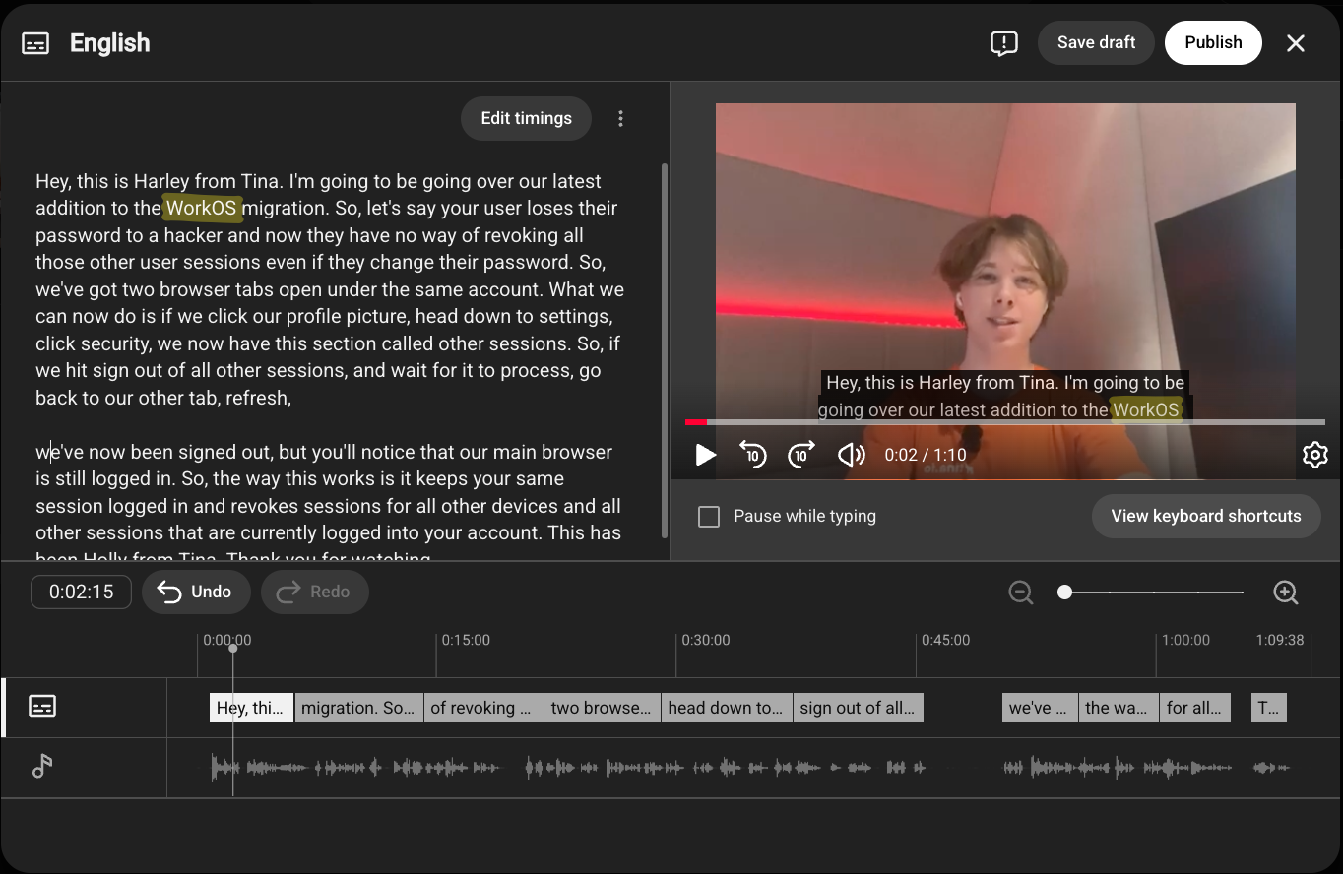This screenshot has width=1343, height=874.
Task: Adjust the timeline zoom slider handle
Action: [x=1064, y=593]
